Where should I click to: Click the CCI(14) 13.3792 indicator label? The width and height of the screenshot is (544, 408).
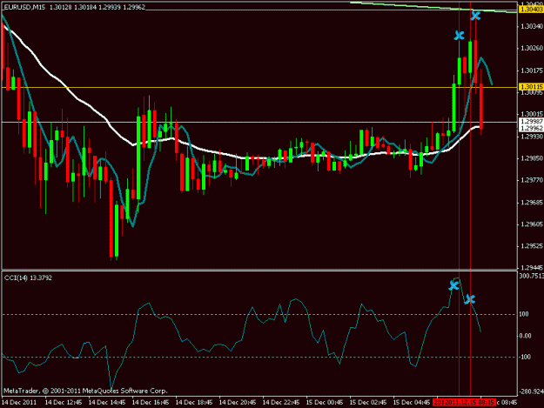pos(28,278)
